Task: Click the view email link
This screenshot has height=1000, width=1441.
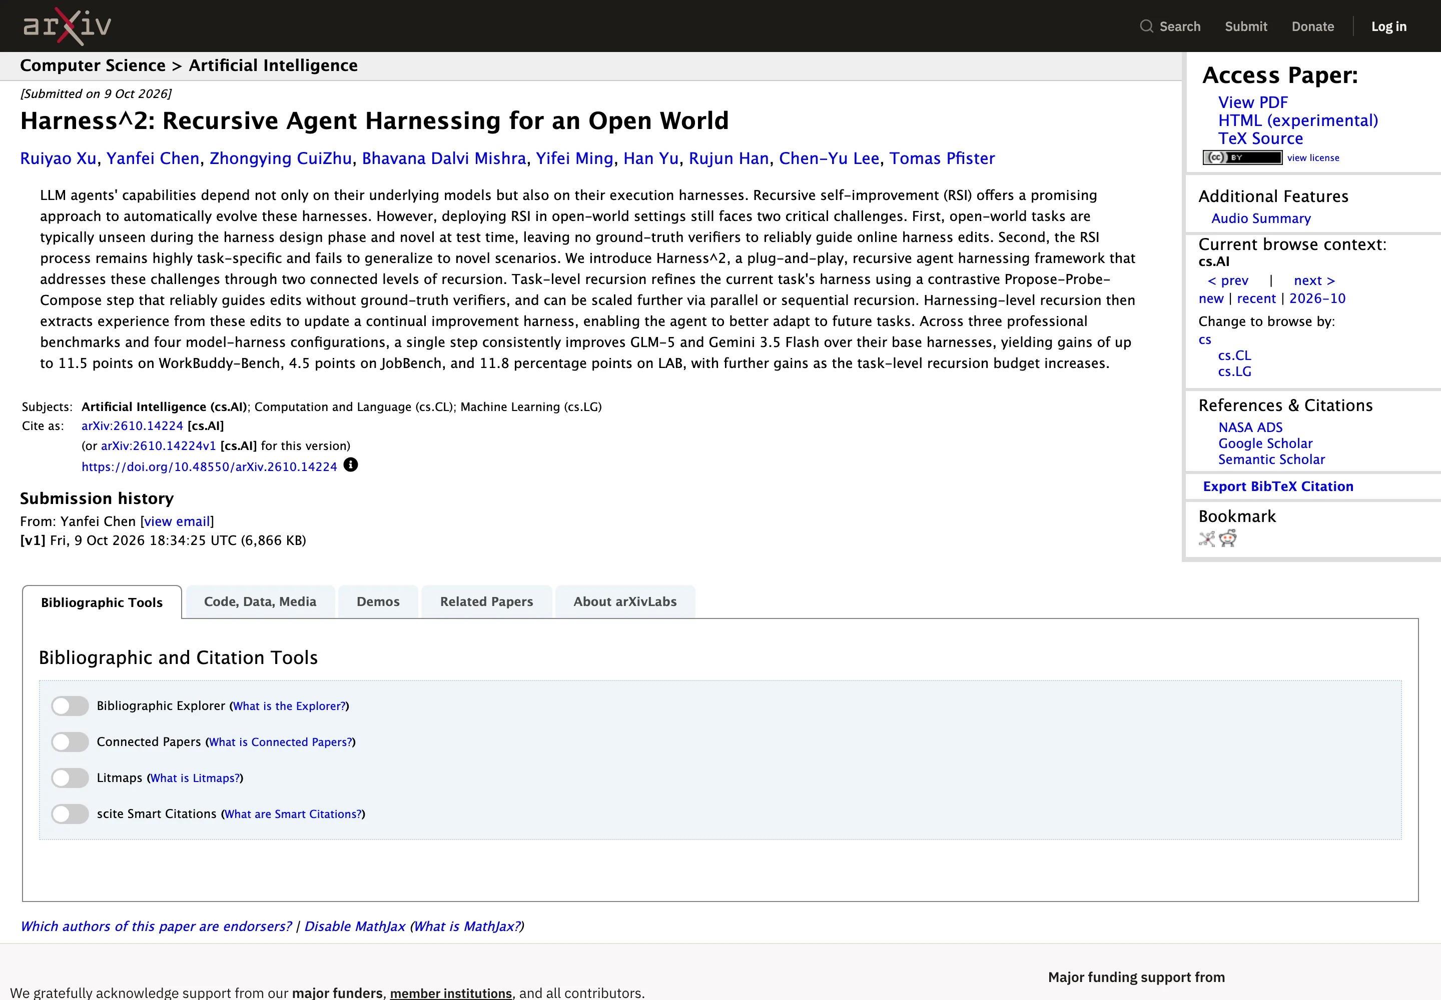Action: (177, 521)
